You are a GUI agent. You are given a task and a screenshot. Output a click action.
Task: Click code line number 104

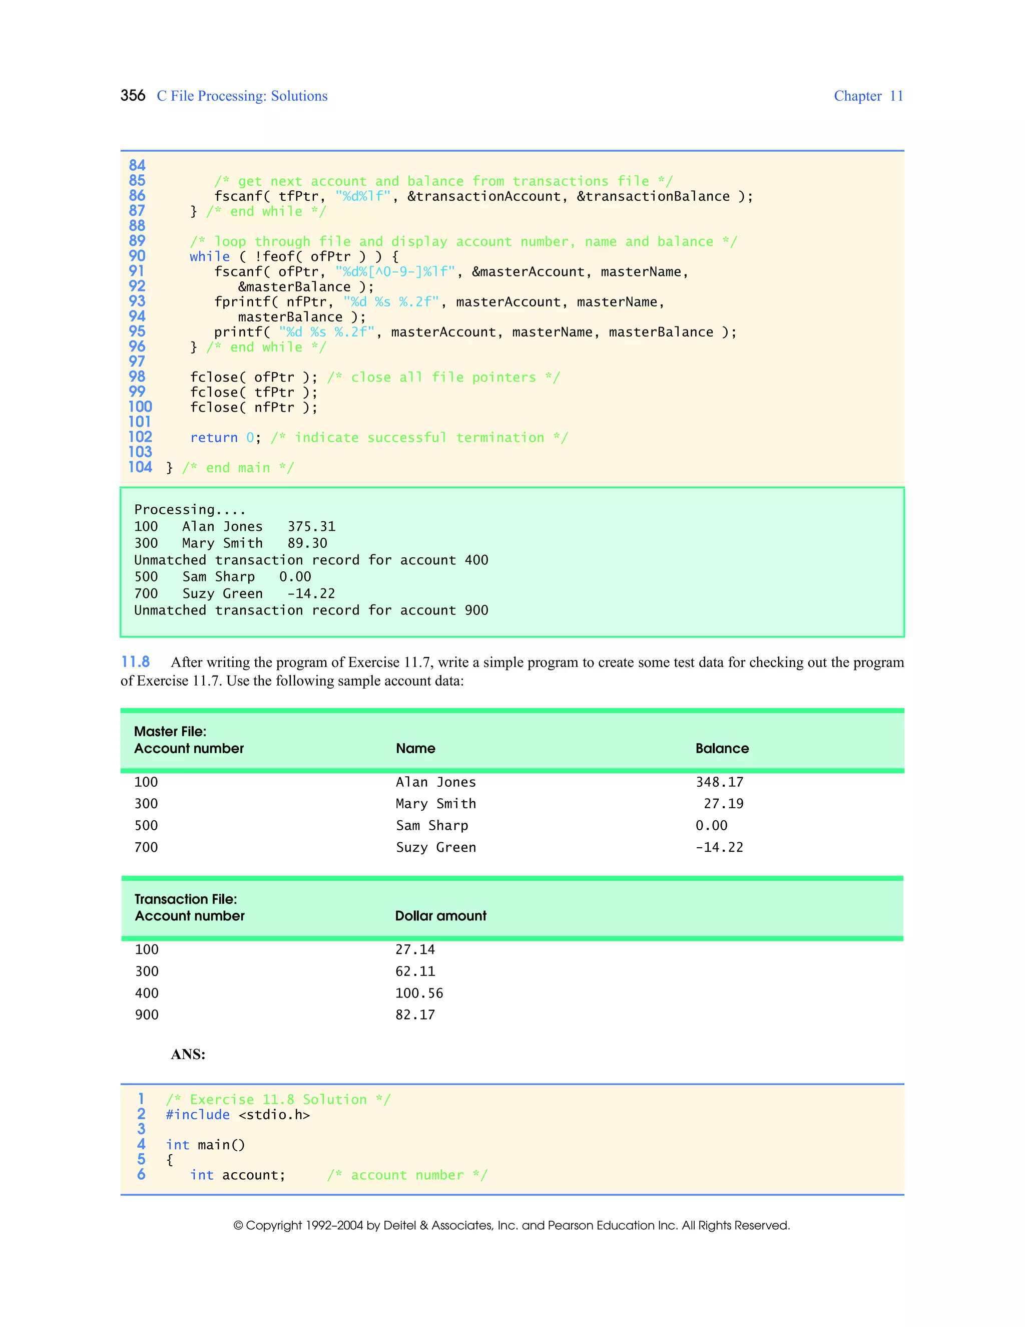coord(140,467)
